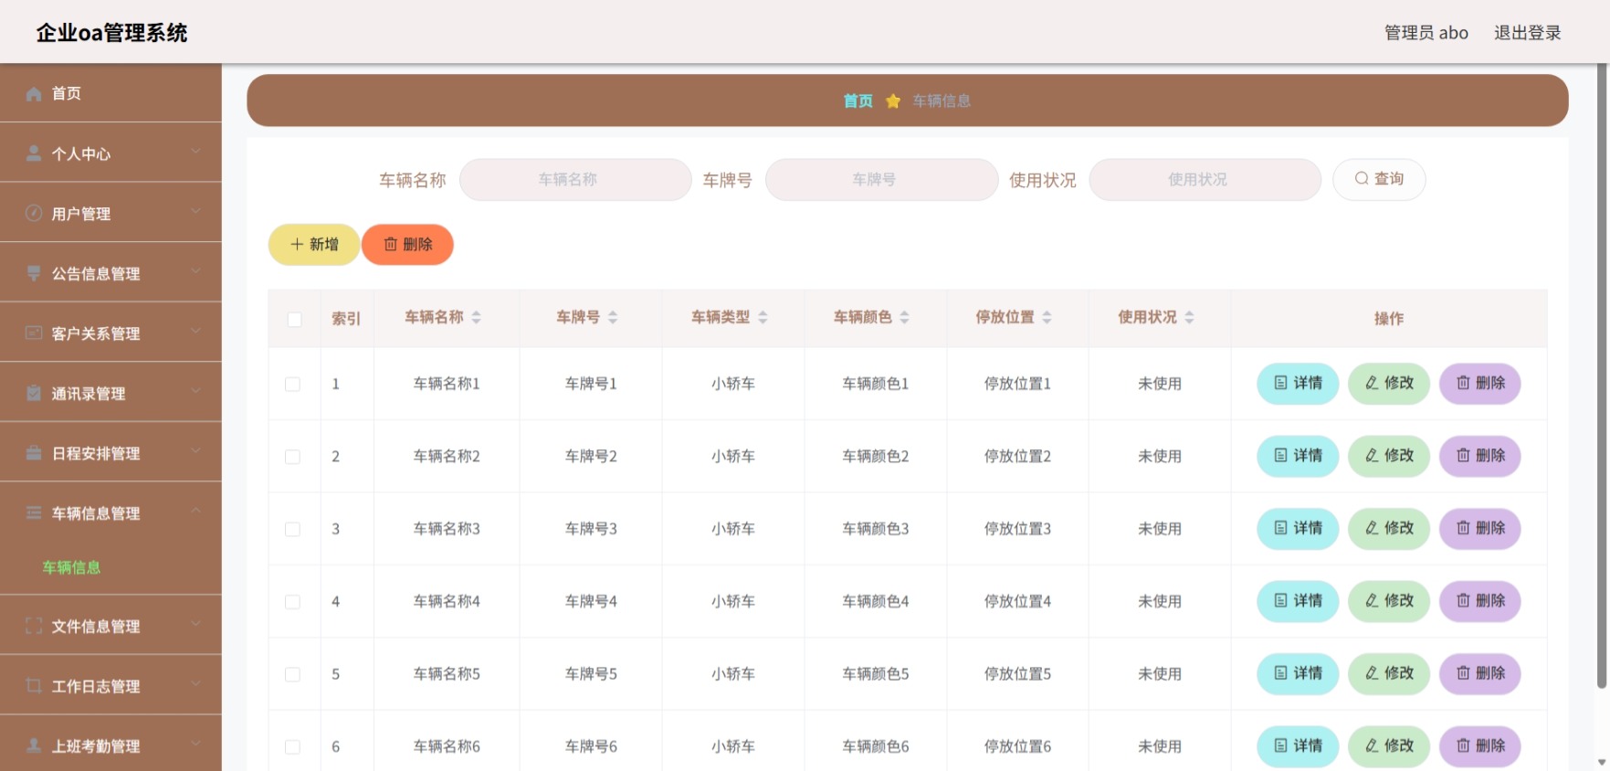Viewport: 1610px width, 771px height.
Task: Click the icon beside 公告信息管理
Action: (34, 273)
